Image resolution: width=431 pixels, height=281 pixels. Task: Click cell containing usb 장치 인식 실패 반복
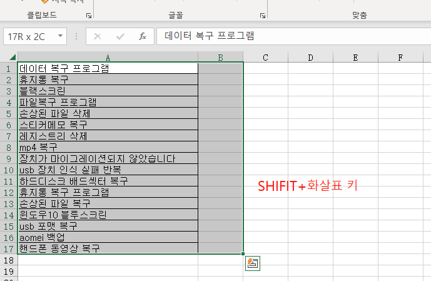[x=108, y=170]
